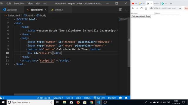188x105 pixels.
Task: Click the Hours input field
Action: (167, 13)
